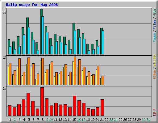Viewport: 158px width, 123px height.
Task: Click the red "KB F" legend label
Action: pos(155,112)
